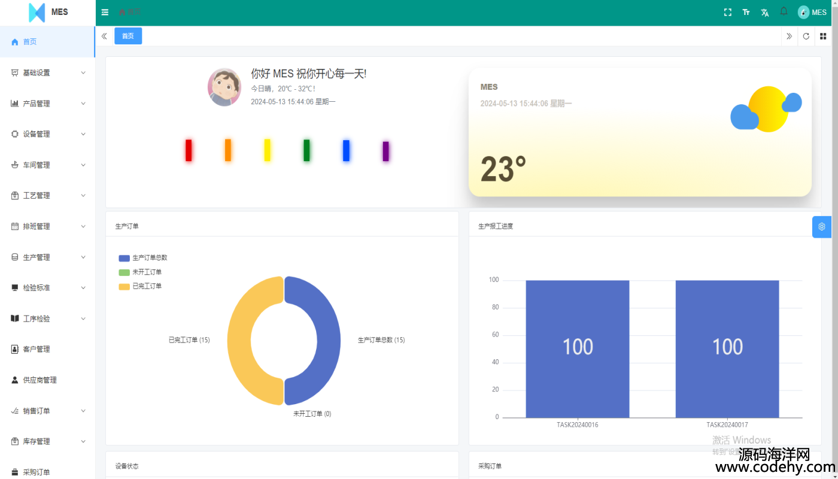Screen dimensions: 838x479
Task: Click the 供应商管理 person icon
Action: (15, 380)
